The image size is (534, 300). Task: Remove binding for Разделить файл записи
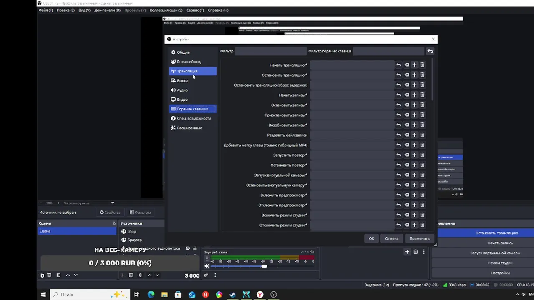[x=422, y=135]
